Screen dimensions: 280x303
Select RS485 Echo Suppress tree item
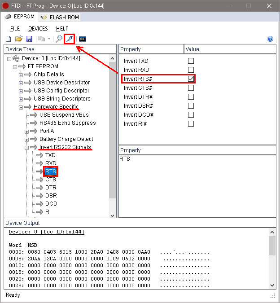[68, 123]
